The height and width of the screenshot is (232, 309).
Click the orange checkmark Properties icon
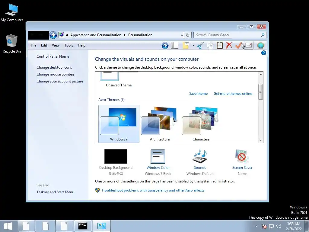tap(238, 46)
